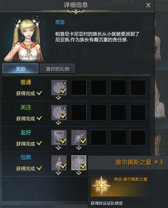The width and height of the screenshot is (168, 208).
Task: Select the card reward icon in 友好 row
Action: click(59, 137)
